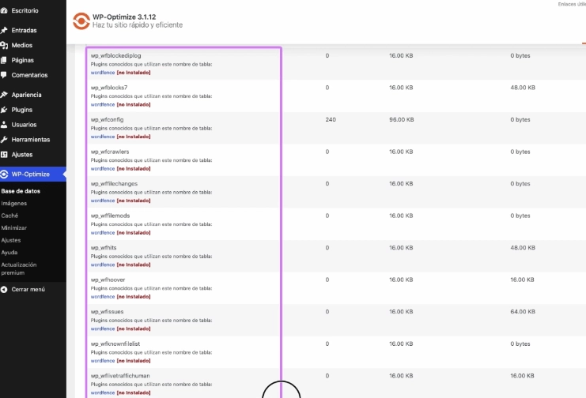The width and height of the screenshot is (586, 398).
Task: Click the 64.00 KB overhead for wp_wfissues
Action: coord(523,312)
